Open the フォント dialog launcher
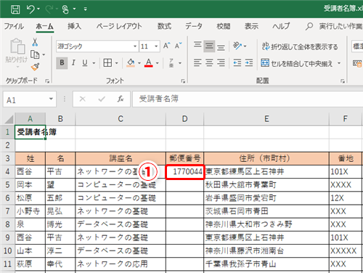This screenshot has height=273, width=363. tap(183, 81)
